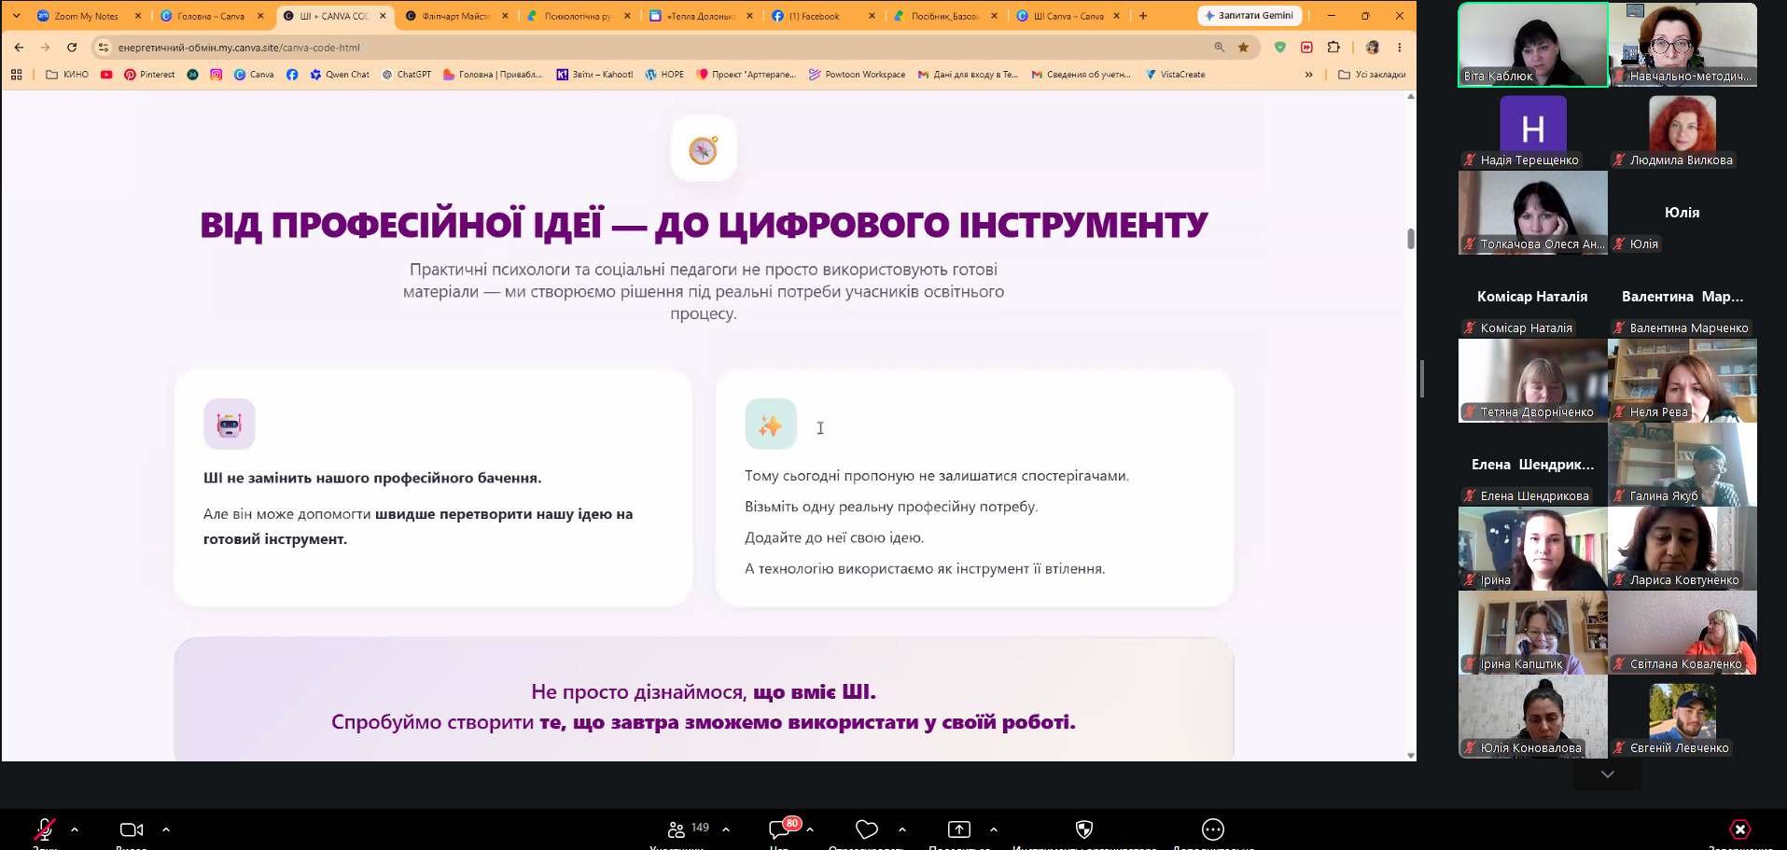Image resolution: width=1787 pixels, height=850 pixels.
Task: Show more participants with the down chevron
Action: (x=1607, y=774)
